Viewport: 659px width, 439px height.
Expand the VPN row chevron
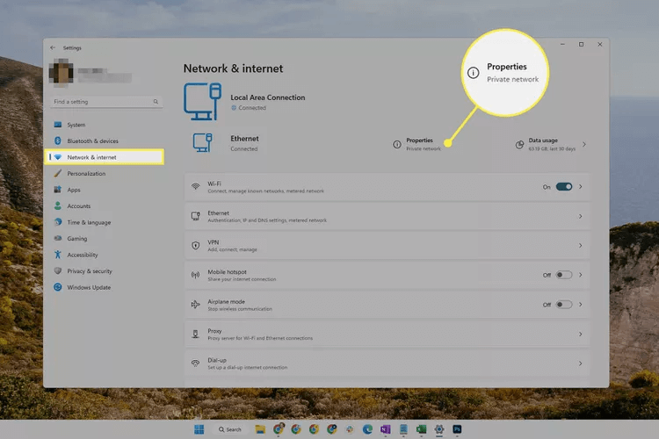pyautogui.click(x=581, y=245)
